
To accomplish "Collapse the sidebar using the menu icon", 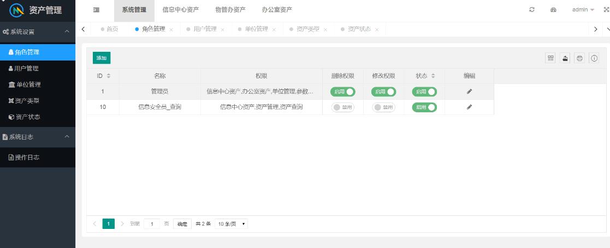I will [96, 10].
